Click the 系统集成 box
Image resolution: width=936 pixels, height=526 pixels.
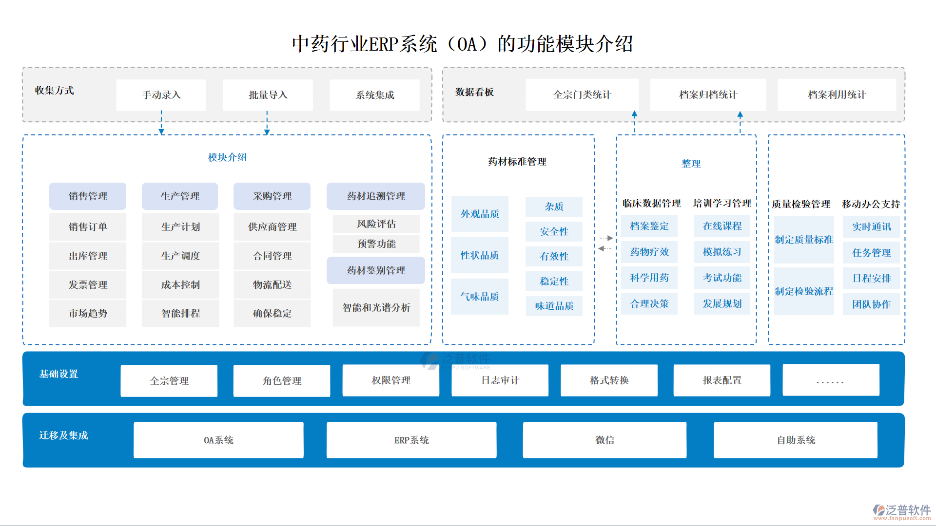374,95
